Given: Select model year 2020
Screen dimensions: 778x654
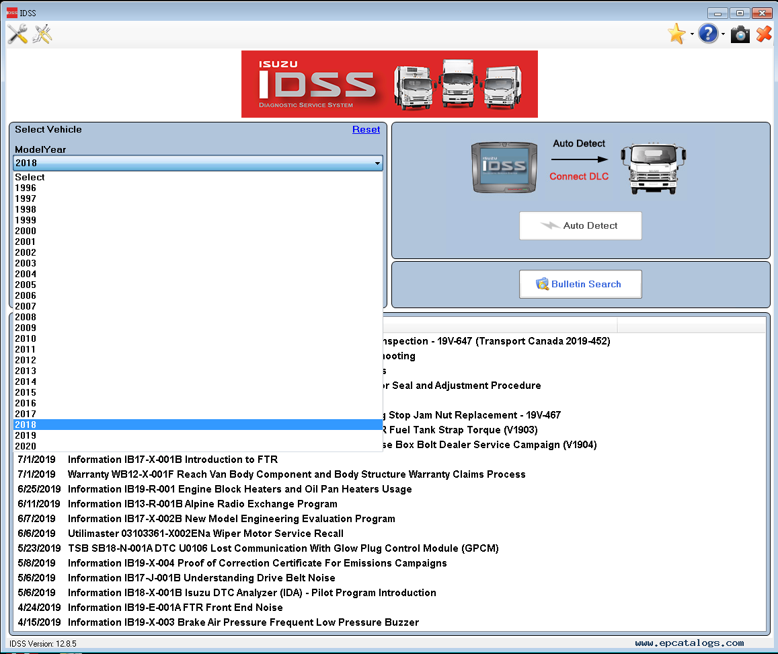Looking at the screenshot, I should (198, 446).
